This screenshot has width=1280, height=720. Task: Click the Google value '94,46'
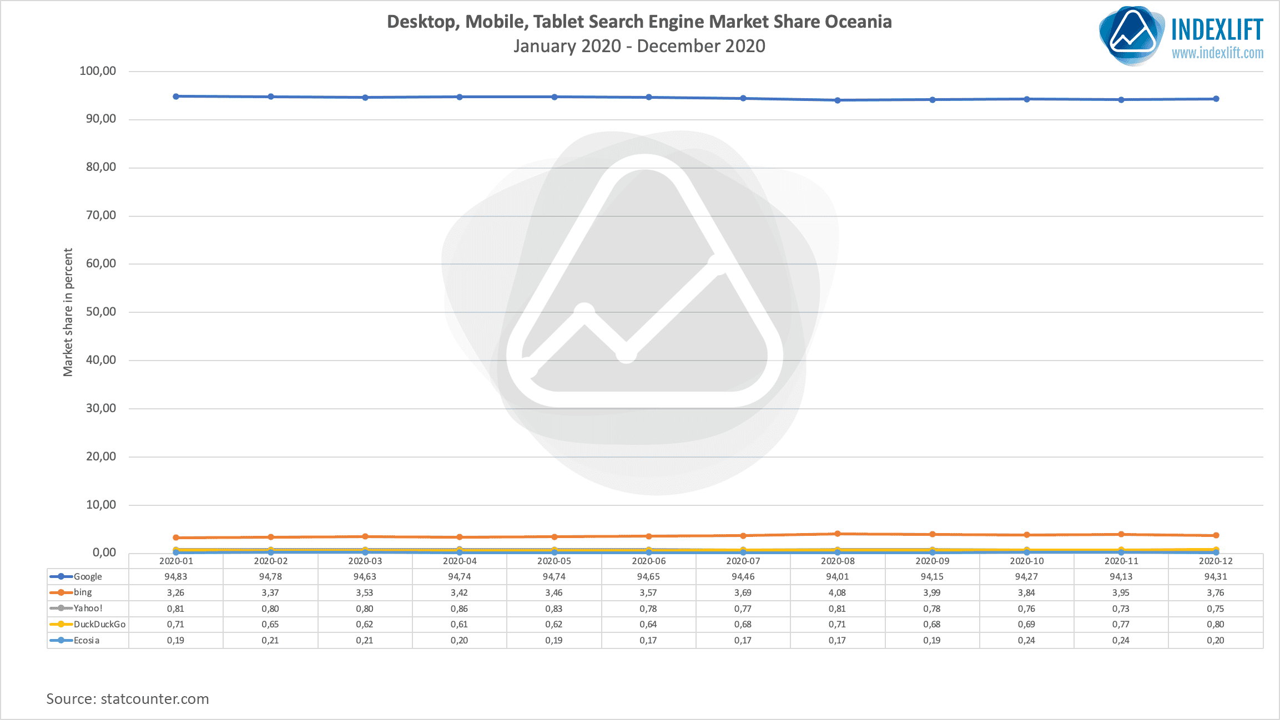click(743, 577)
